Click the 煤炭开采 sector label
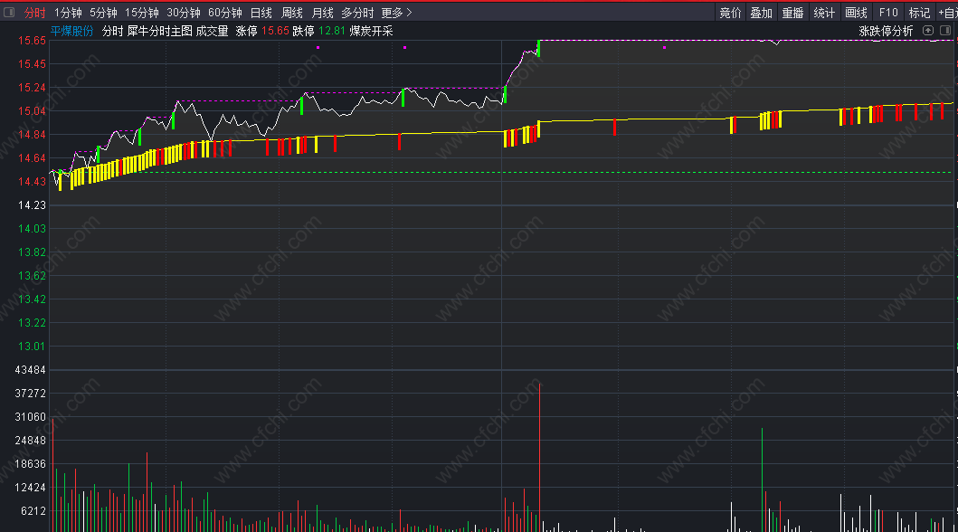This screenshot has width=958, height=532. pos(371,31)
